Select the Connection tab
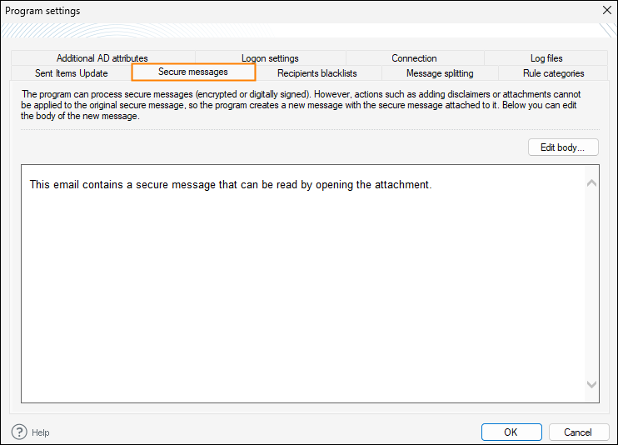Screen dimensions: 618x445 (414, 58)
